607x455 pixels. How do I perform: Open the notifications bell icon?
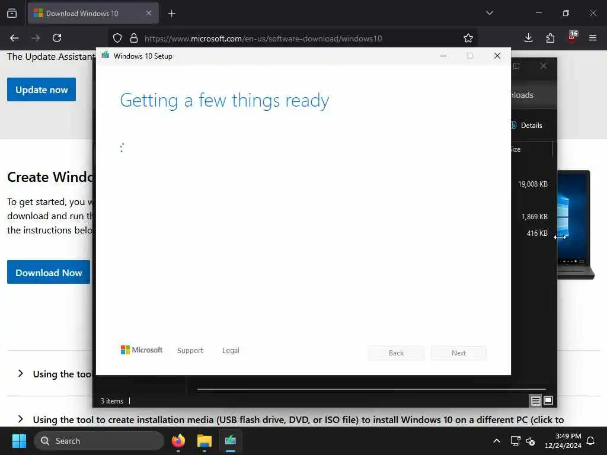[x=591, y=441]
